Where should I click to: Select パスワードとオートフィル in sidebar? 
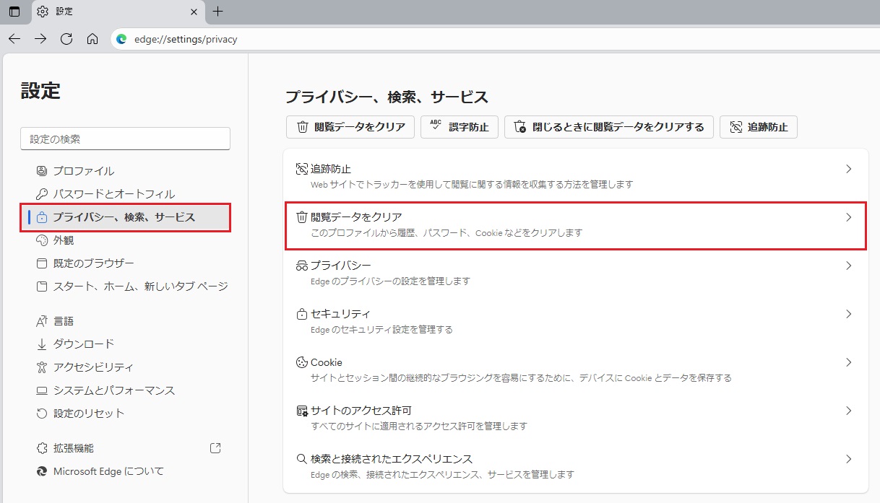click(113, 194)
